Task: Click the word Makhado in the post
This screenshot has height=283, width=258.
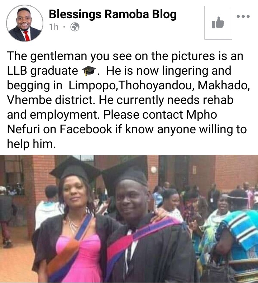Action: pyautogui.click(x=224, y=85)
